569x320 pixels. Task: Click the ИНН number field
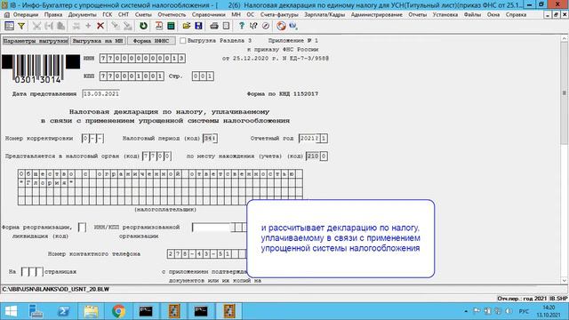tap(142, 59)
